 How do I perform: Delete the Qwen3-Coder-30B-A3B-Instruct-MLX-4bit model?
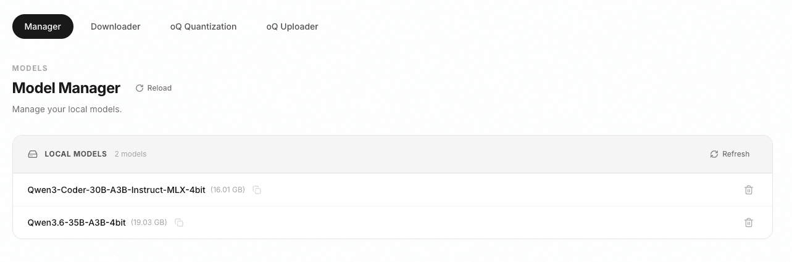coord(749,190)
